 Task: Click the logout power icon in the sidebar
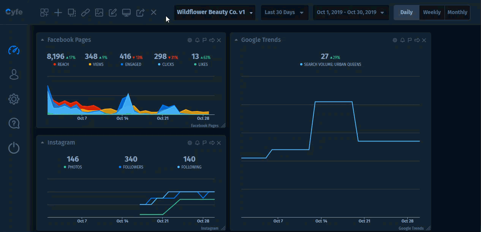pos(14,148)
